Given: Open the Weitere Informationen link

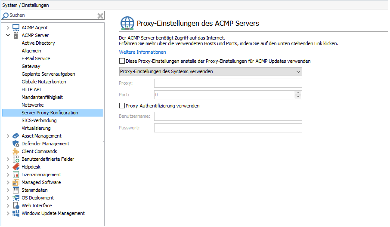Looking at the screenshot, I should click(x=142, y=52).
